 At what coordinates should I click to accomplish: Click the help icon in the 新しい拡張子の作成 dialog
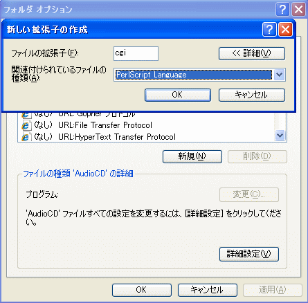pos(269,30)
